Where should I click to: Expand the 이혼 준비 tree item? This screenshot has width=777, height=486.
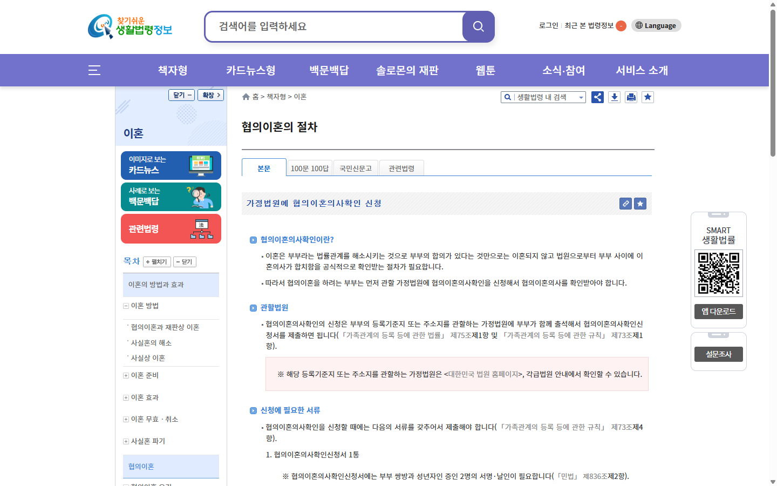tap(126, 375)
